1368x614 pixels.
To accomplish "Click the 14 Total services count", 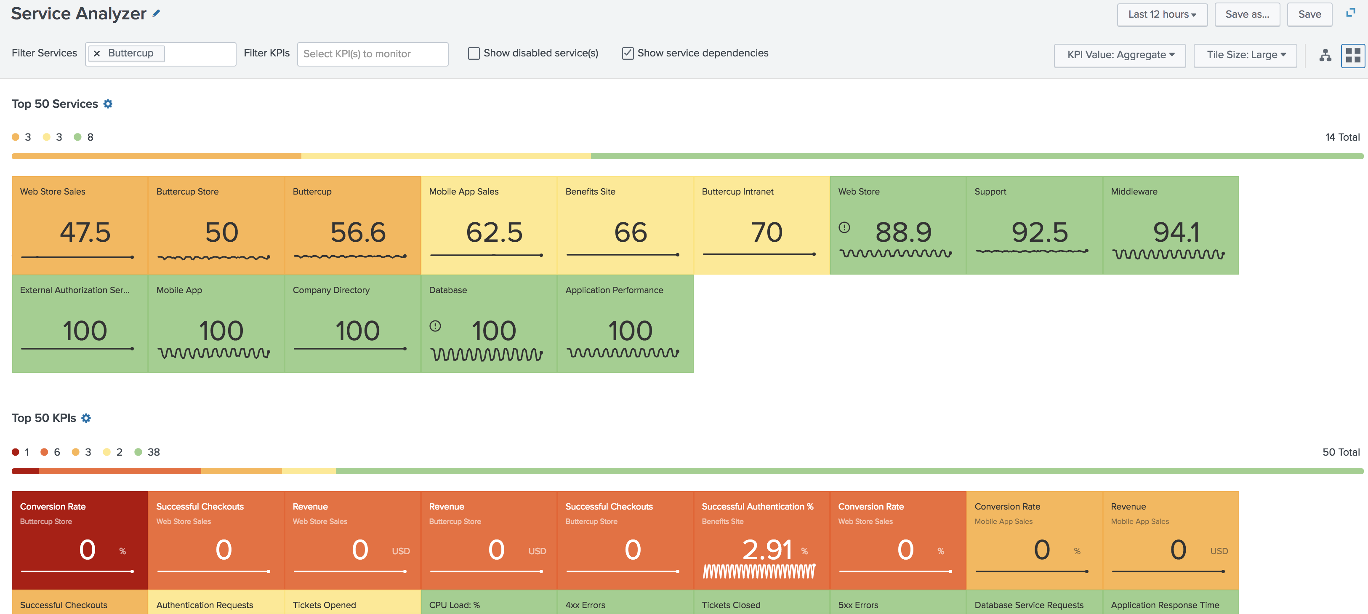I will pos(1342,137).
